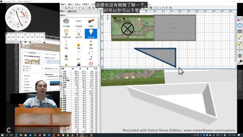Toggle visibility checkbox for row with width 35.7

coord(96,89)
